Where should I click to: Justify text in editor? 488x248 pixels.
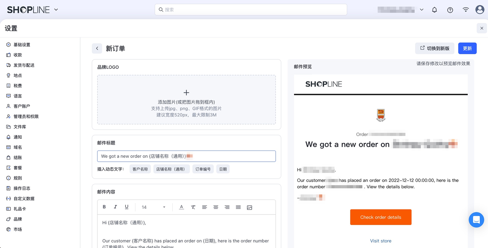(238, 207)
